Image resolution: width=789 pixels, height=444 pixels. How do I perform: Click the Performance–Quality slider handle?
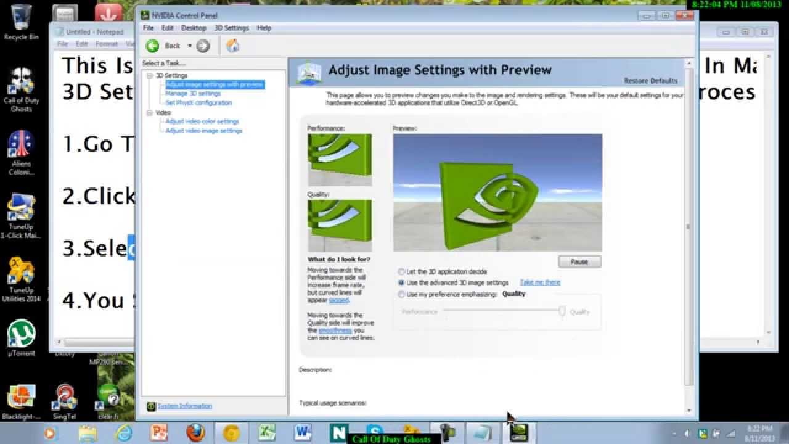tap(562, 311)
